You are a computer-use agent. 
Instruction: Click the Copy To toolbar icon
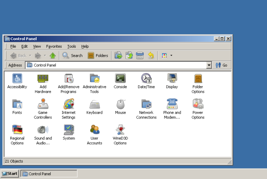(x=129, y=55)
